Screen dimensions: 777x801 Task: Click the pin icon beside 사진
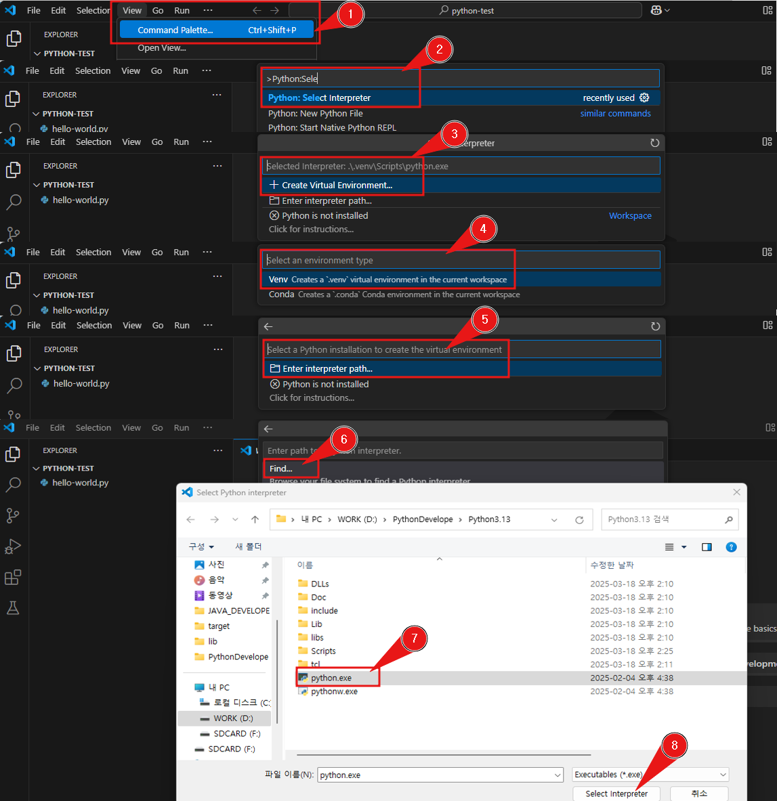pyautogui.click(x=265, y=565)
